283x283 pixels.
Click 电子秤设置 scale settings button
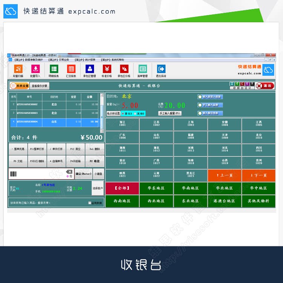click(x=113, y=114)
